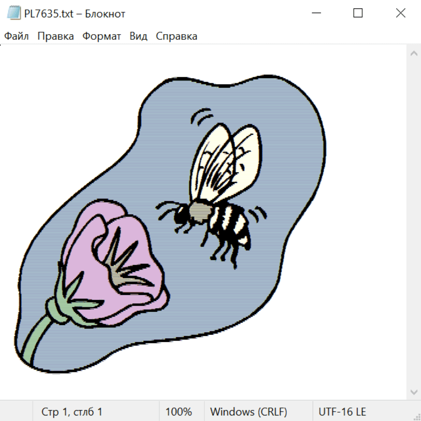This screenshot has height=421, width=421.
Task: Maximize the Блокнот window
Action: point(358,14)
